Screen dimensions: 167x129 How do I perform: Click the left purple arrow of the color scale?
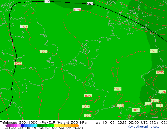click(6, 126)
